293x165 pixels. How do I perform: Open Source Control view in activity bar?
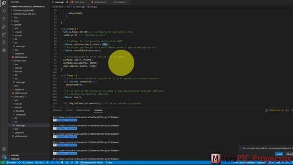click(4, 18)
